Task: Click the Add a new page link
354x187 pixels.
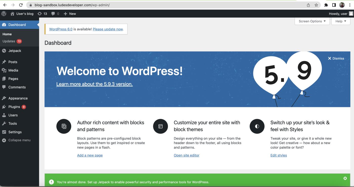Action: [x=90, y=155]
